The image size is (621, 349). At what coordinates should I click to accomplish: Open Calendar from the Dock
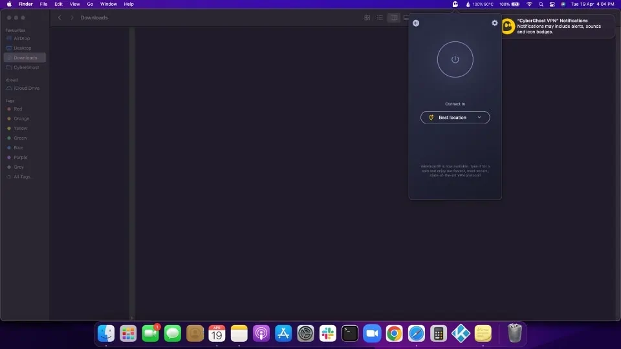click(217, 333)
